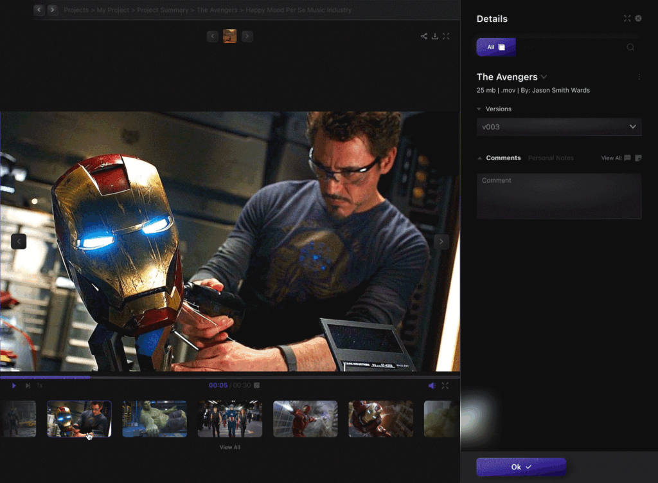Image resolution: width=658 pixels, height=483 pixels.
Task: Click Happy Mood Per Se Music Industry breadcrumb
Action: (298, 10)
